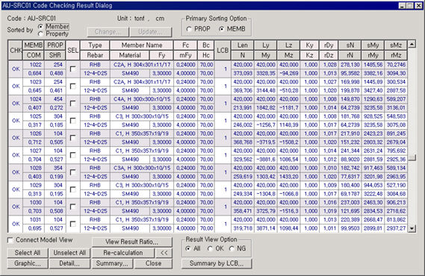Open Summary by LCB...
Viewport: 425px width, 276px height.
click(217, 263)
